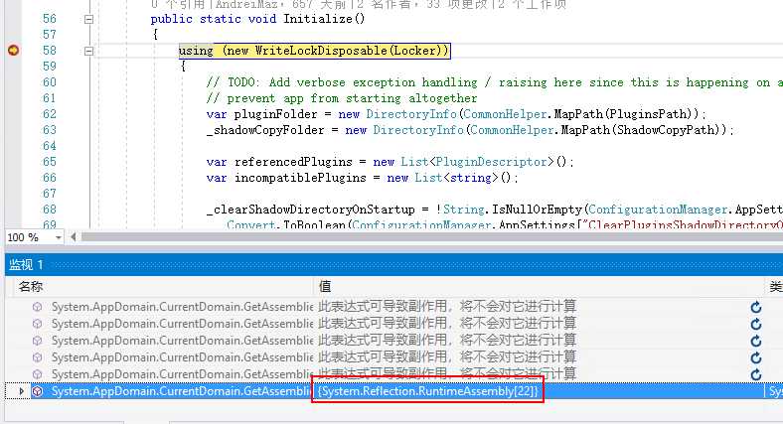This screenshot has width=783, height=424.
Task: Click PluginDescriptor in the List declaration
Action: tap(492, 162)
